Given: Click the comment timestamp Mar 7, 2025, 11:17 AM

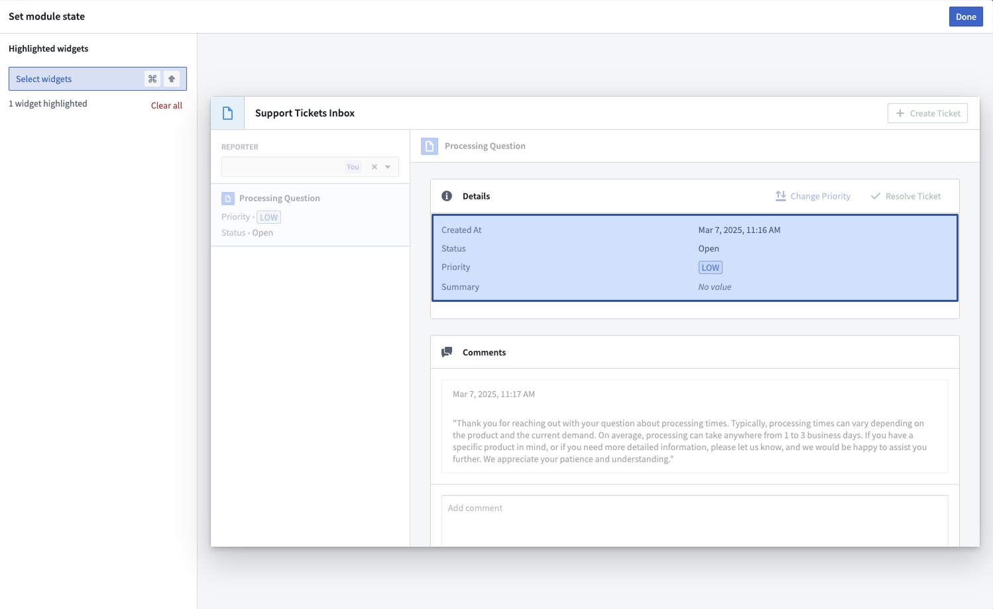Looking at the screenshot, I should [494, 395].
